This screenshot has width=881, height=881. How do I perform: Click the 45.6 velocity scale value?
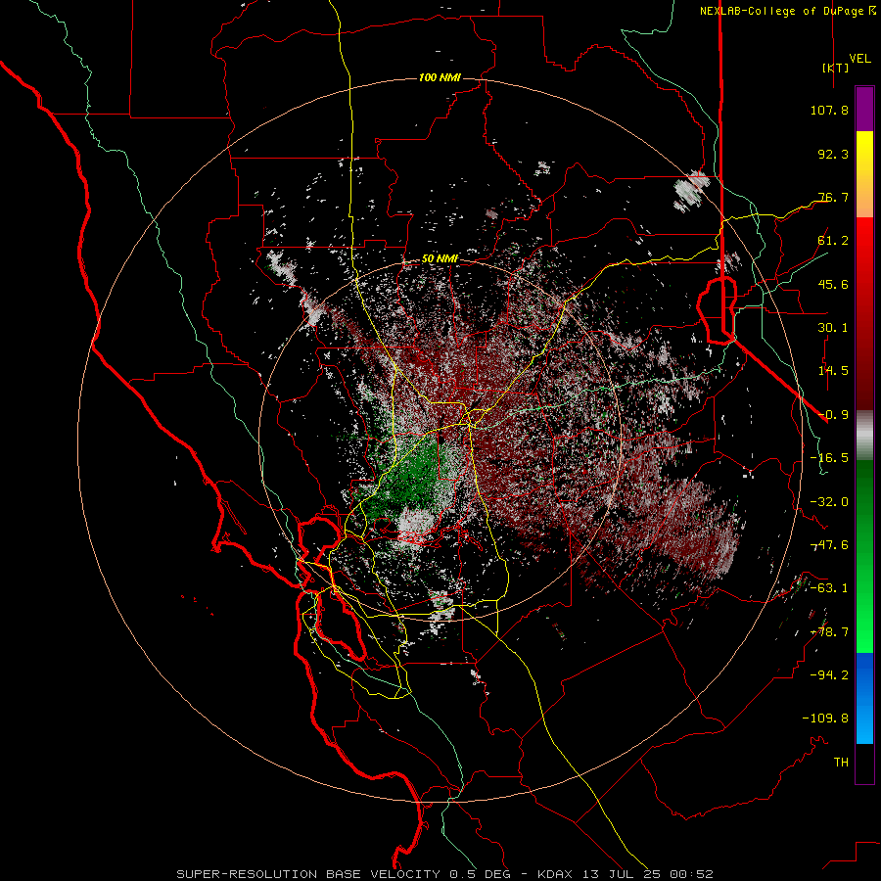pyautogui.click(x=833, y=284)
